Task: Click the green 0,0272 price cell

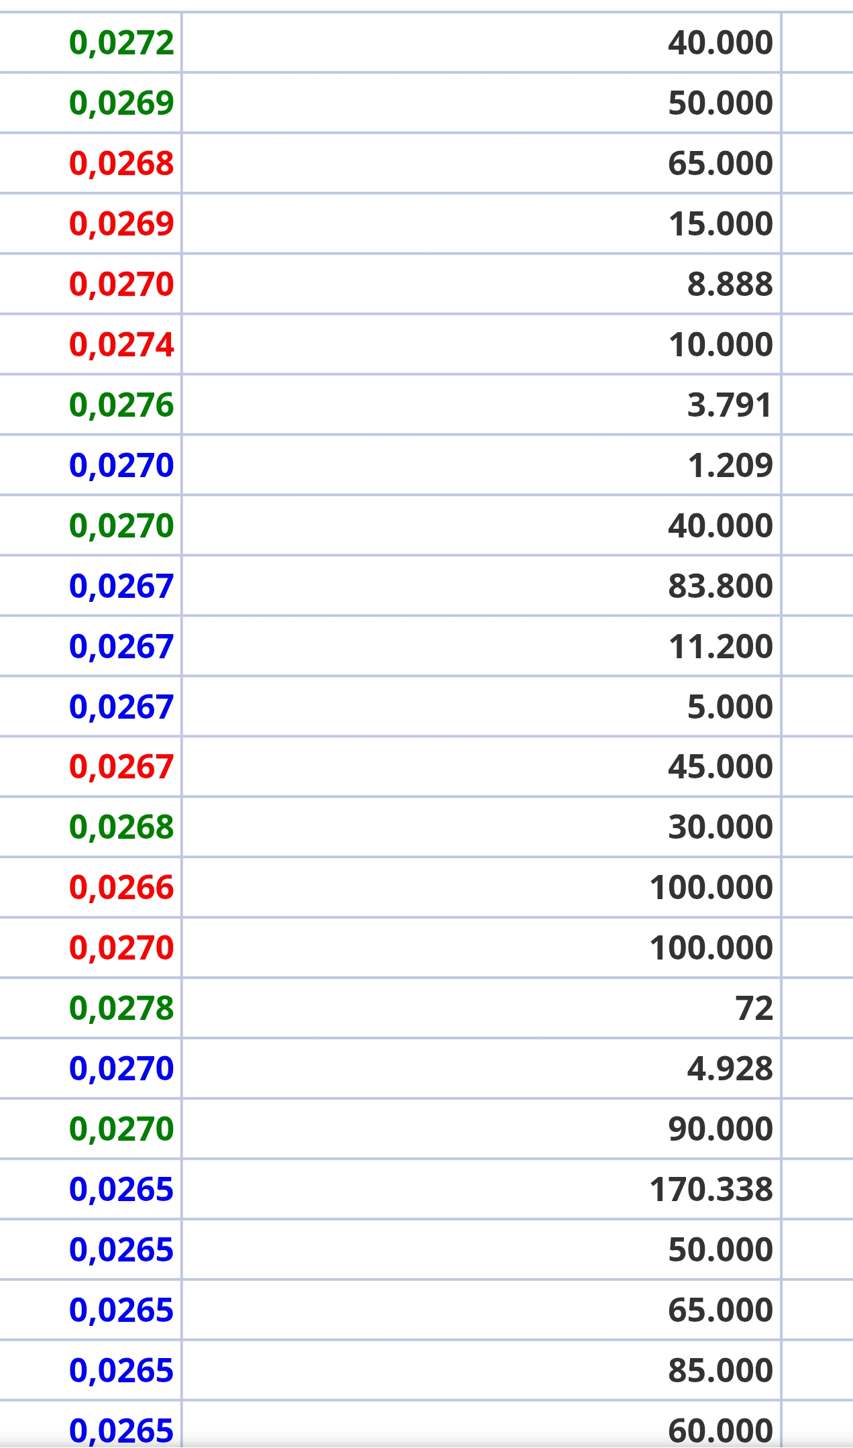Action: tap(121, 43)
